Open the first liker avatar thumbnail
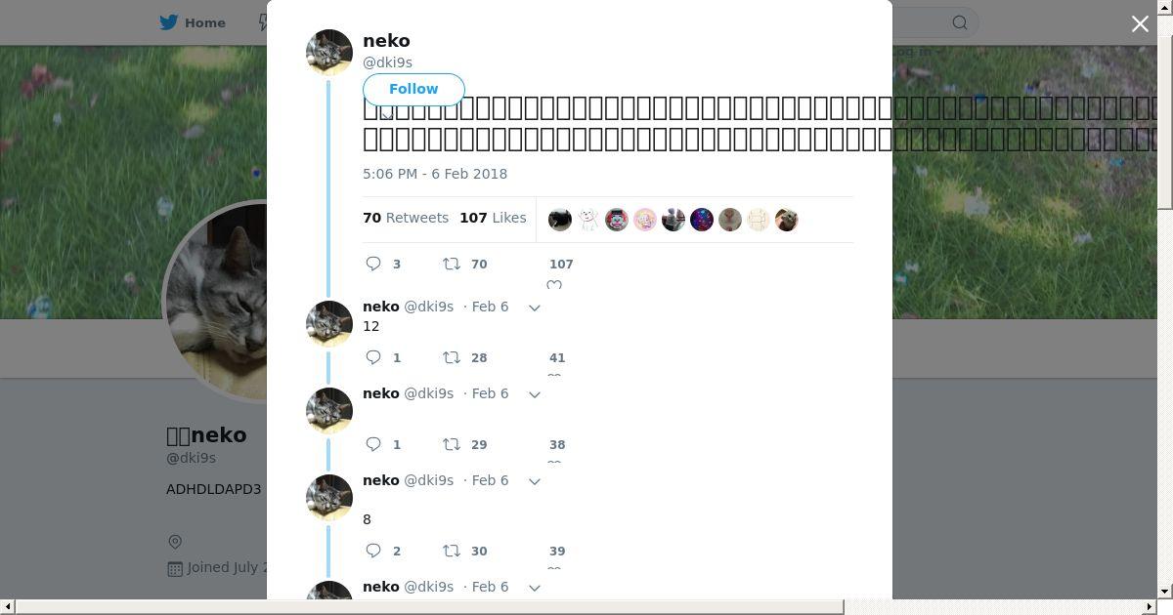1173x615 pixels. pos(560,220)
